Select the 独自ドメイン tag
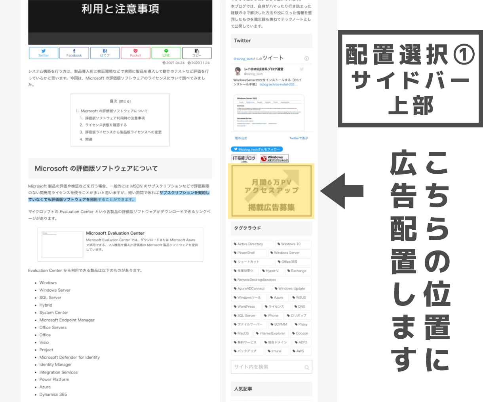 pyautogui.click(x=278, y=343)
